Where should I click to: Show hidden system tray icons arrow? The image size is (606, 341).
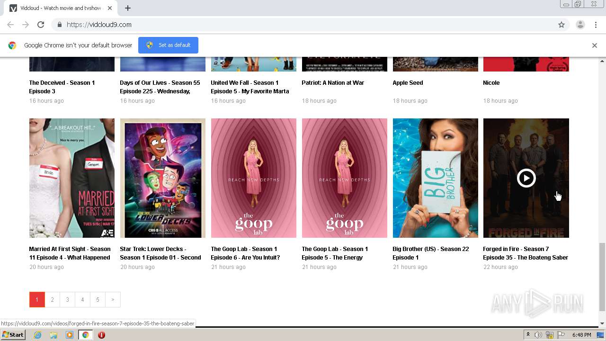528,335
